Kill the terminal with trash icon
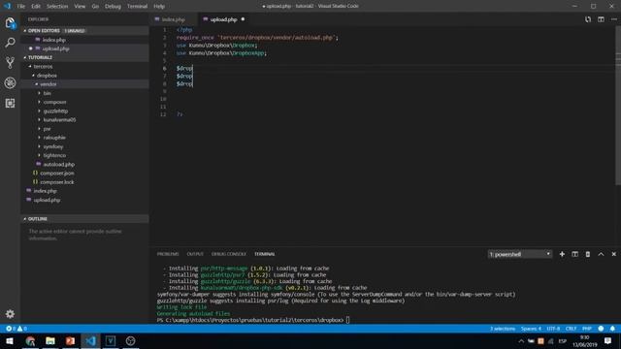 tap(588, 254)
